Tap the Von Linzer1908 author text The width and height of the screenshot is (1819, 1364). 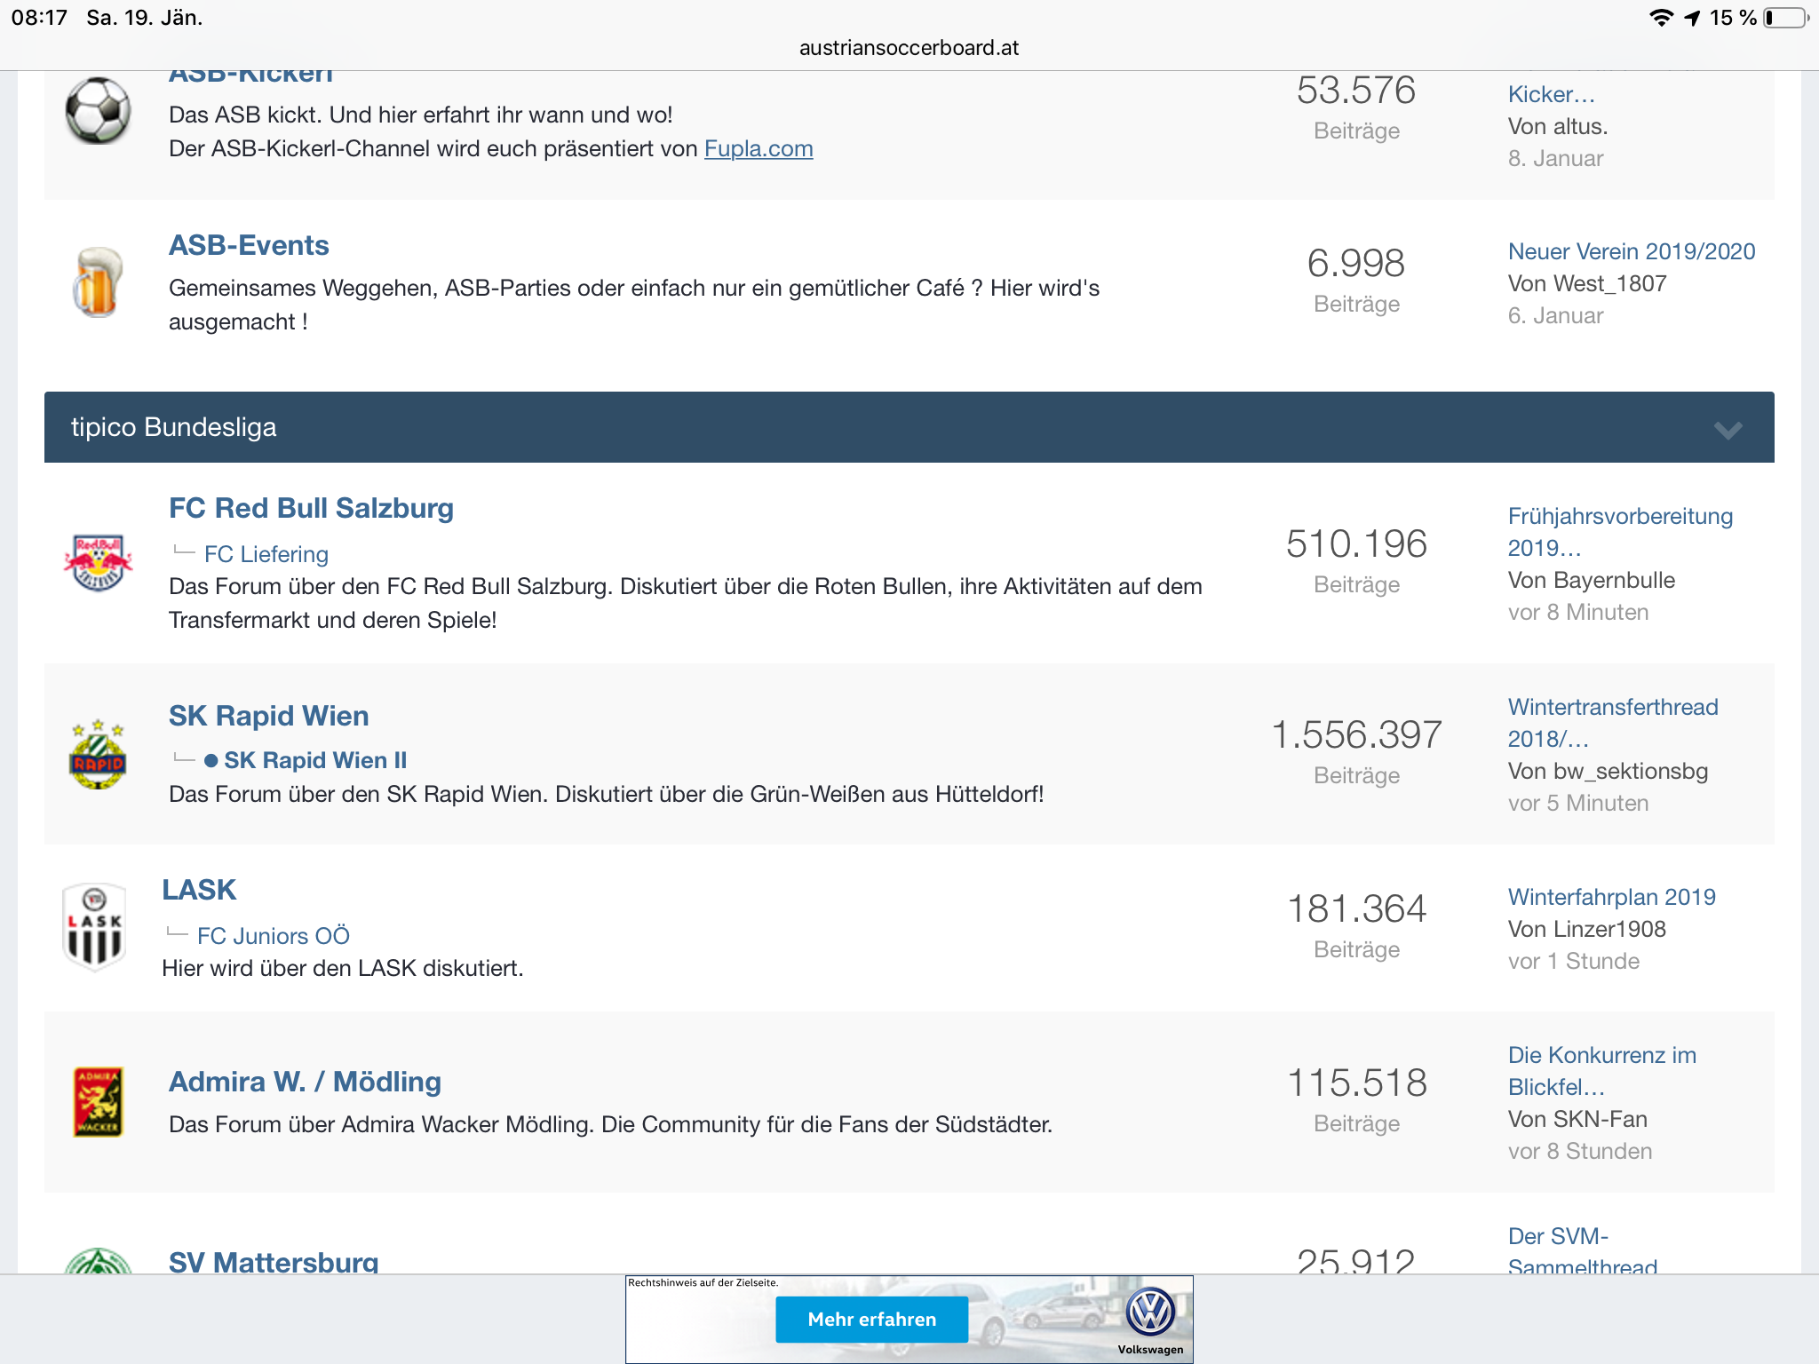click(x=1586, y=929)
